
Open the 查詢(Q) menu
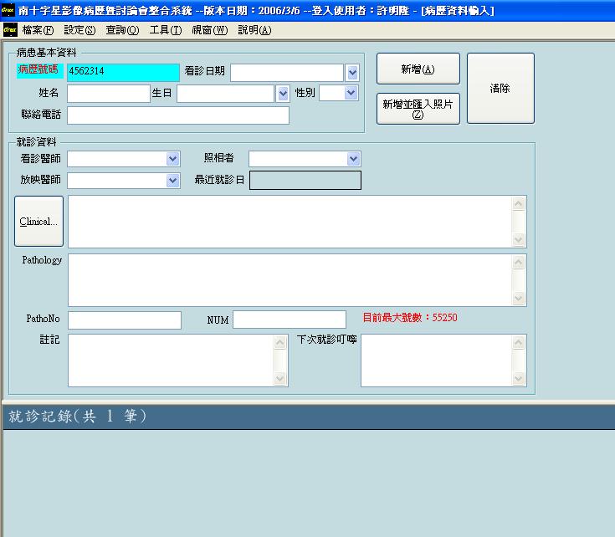coord(122,30)
